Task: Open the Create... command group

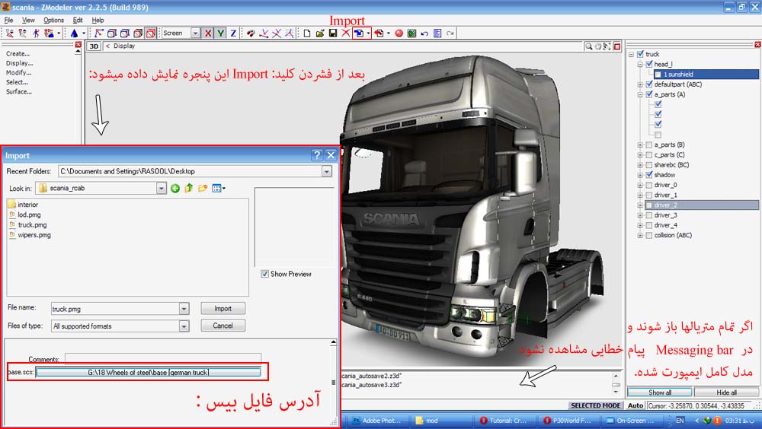Action: coord(18,54)
